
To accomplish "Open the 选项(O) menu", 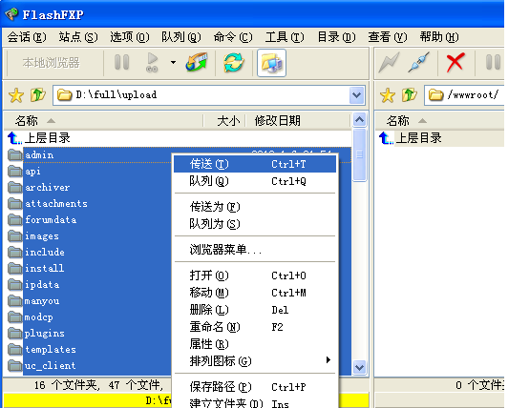I will [x=130, y=37].
